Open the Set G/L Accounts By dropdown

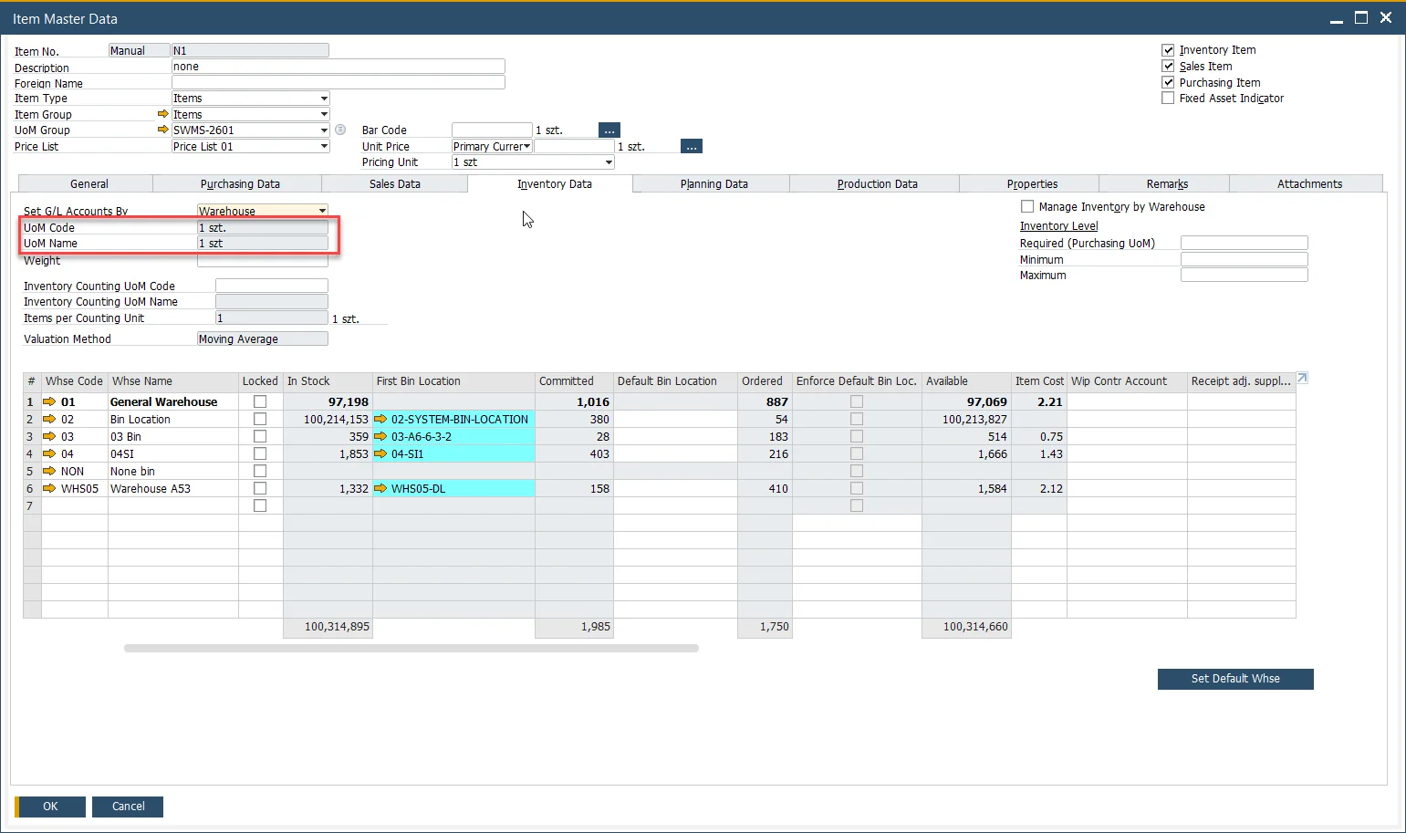[x=322, y=211]
